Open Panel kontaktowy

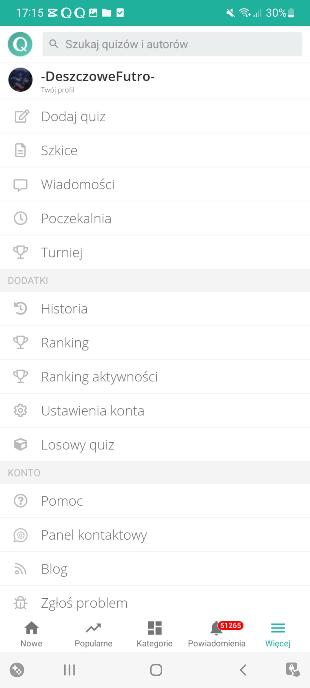click(x=94, y=535)
